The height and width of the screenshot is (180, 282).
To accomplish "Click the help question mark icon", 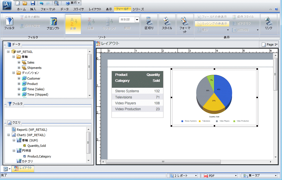I will pyautogui.click(x=276, y=9).
